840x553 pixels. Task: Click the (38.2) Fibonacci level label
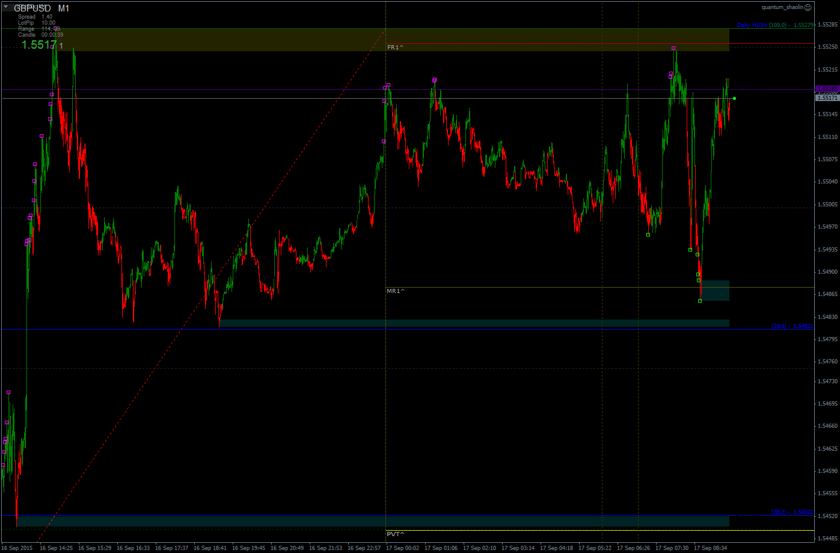click(792, 512)
